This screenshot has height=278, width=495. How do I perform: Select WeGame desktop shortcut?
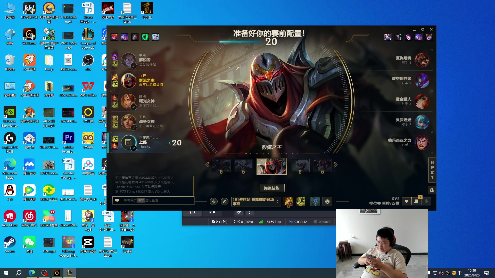[x=29, y=37]
